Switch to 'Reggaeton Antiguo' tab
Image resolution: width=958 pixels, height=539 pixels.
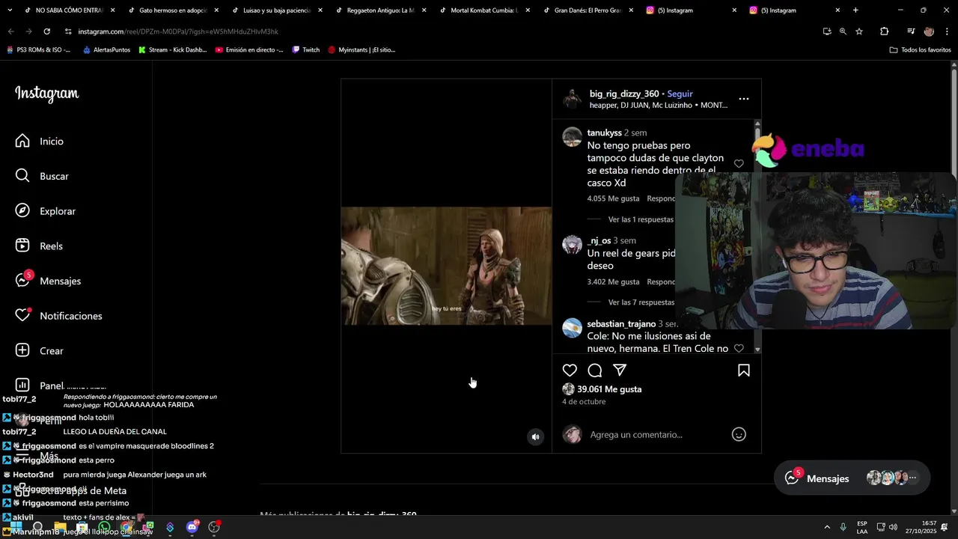click(380, 10)
